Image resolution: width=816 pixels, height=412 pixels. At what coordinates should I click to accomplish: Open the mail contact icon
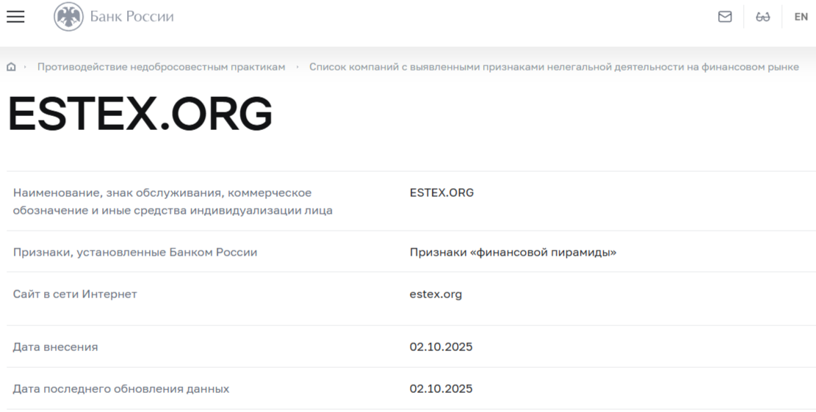(x=725, y=17)
